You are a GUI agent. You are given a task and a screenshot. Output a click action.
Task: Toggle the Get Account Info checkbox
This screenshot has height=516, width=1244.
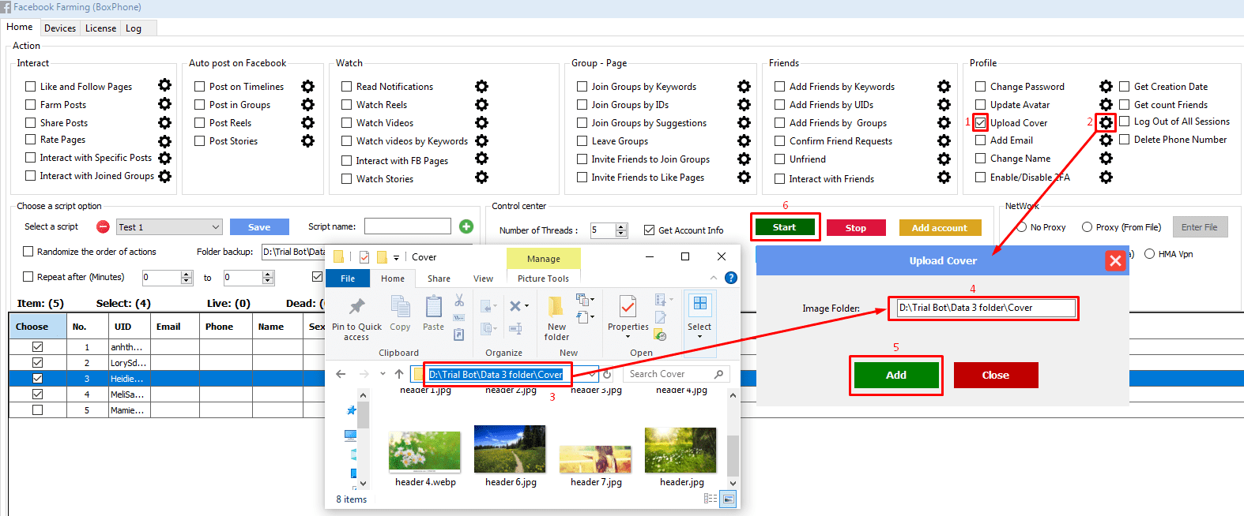(649, 230)
